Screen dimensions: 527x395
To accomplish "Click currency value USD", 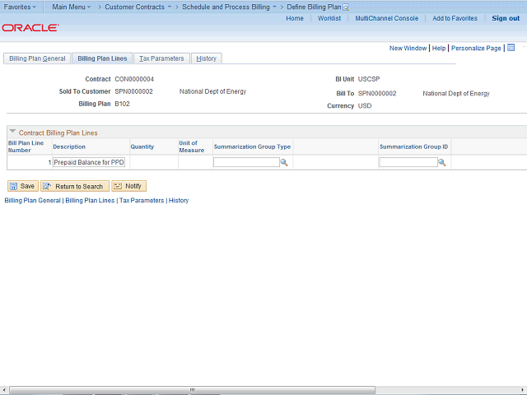I will (x=365, y=106).
